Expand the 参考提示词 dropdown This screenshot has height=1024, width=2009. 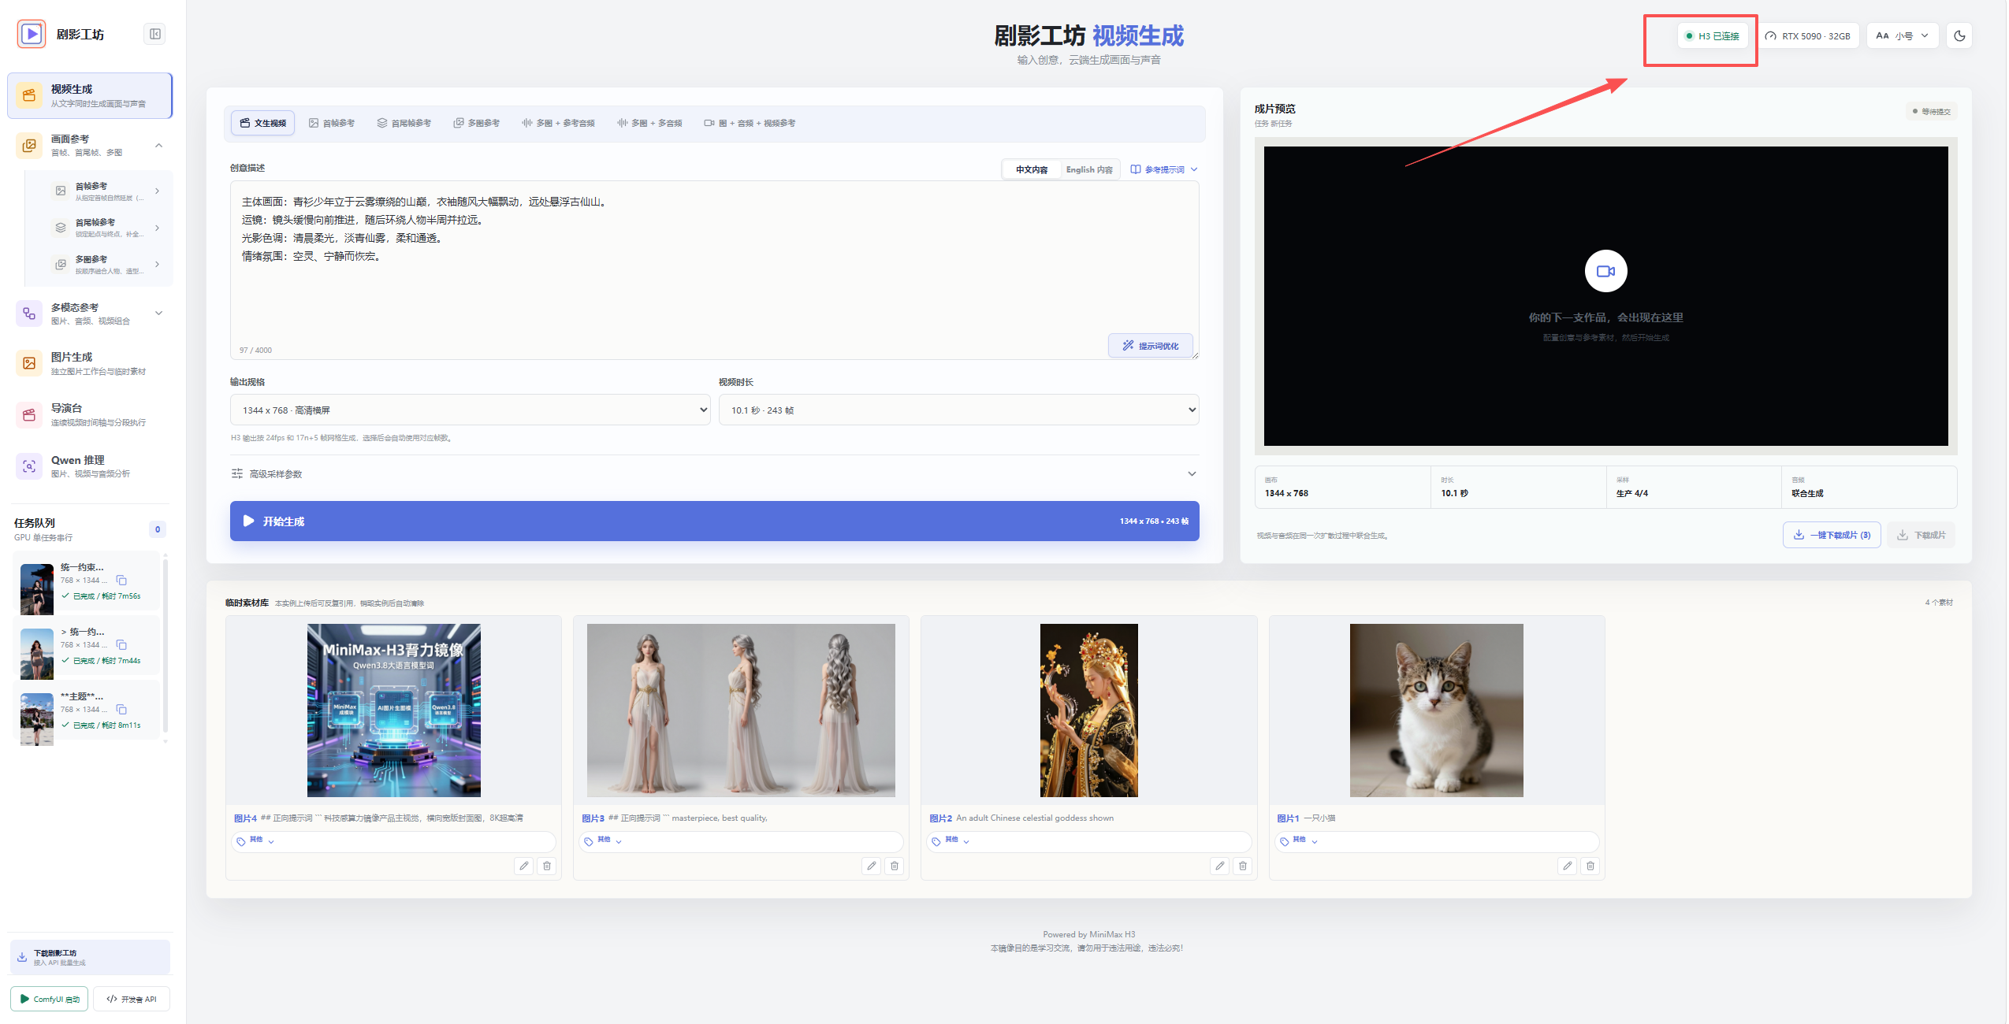pos(1164,169)
